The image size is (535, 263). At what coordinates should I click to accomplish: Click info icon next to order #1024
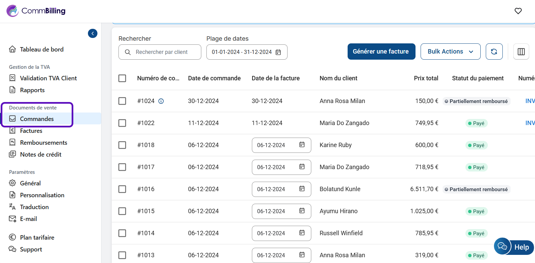[x=161, y=101]
